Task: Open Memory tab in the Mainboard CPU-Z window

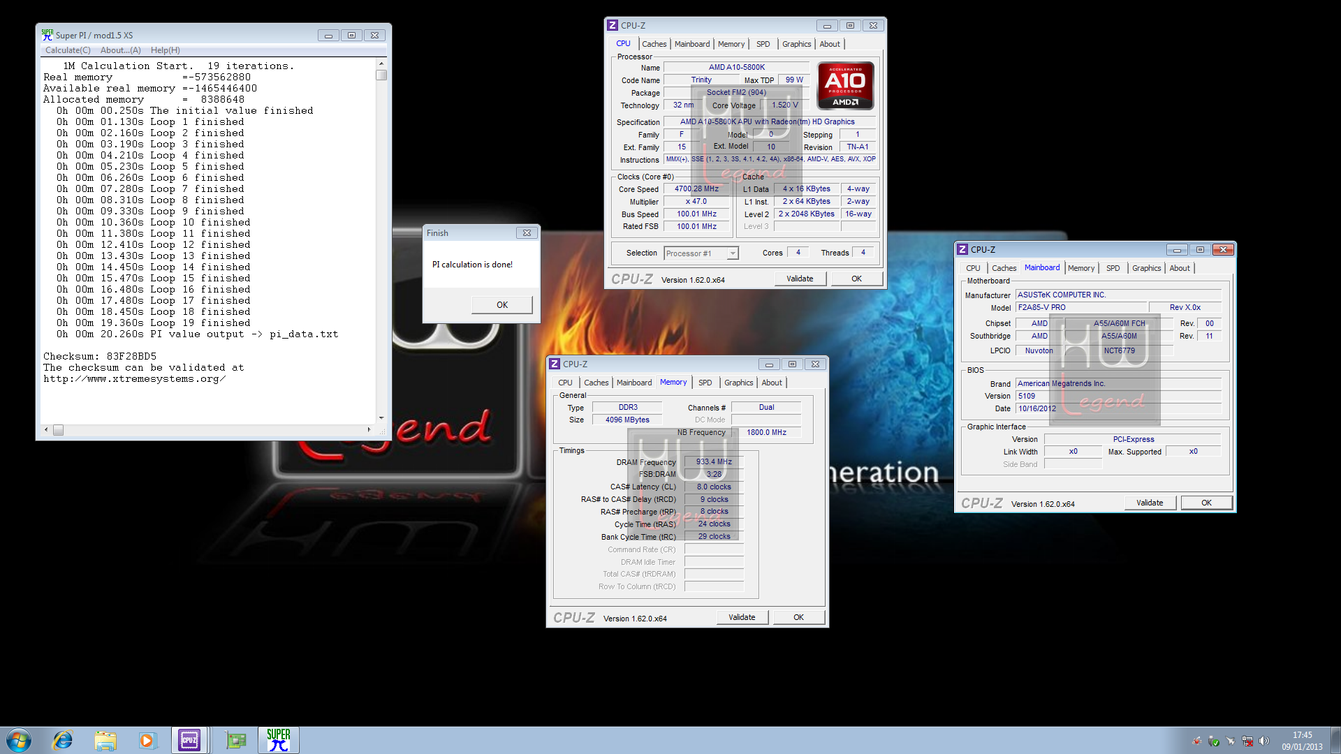Action: coord(1081,268)
